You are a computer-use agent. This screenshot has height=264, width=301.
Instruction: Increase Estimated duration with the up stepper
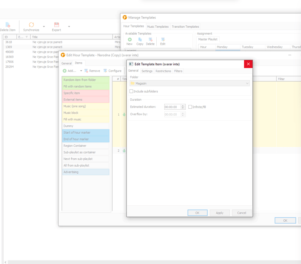pos(183,105)
